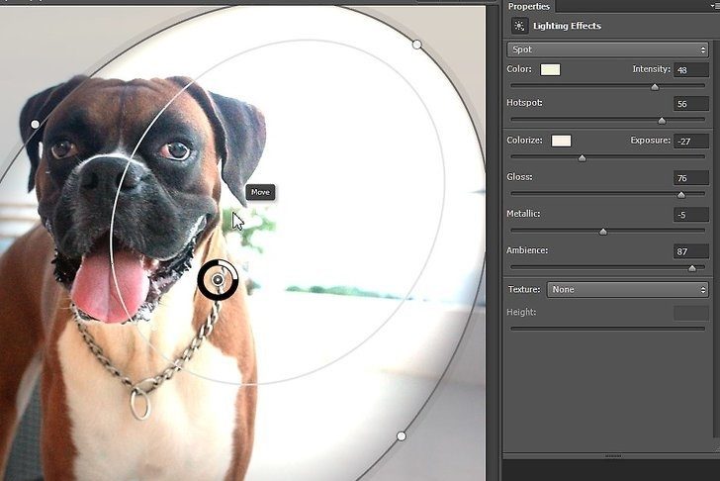Image resolution: width=720 pixels, height=481 pixels.
Task: Click the Colorize color swatch
Action: coord(561,142)
